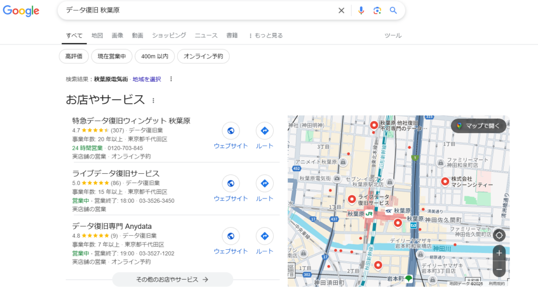Viewport: 538px width, 298px height.
Task: Toggle the 高評価 filter chip
Action: (x=74, y=56)
